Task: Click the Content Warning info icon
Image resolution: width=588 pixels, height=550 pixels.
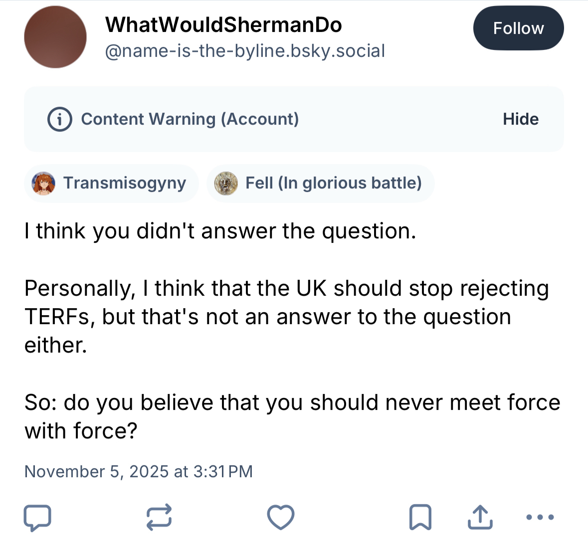Action: (60, 119)
